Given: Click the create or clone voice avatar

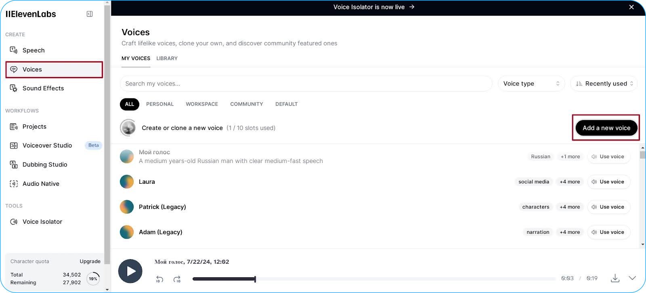Looking at the screenshot, I should [128, 128].
